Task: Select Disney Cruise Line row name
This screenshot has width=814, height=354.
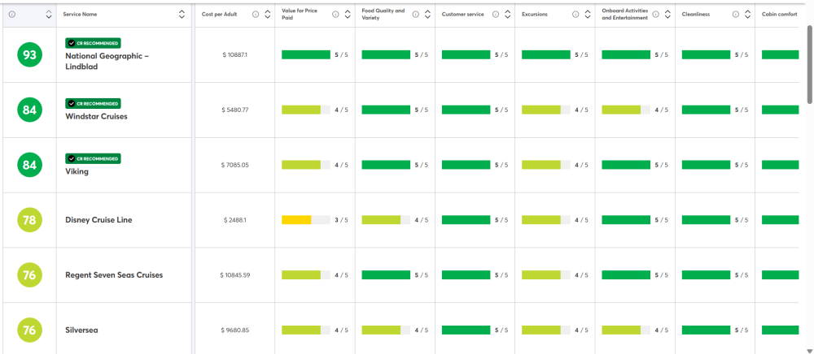Action: 98,220
